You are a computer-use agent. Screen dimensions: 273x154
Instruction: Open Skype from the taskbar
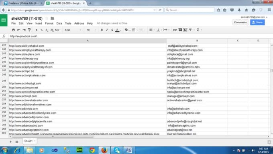click(x=117, y=150)
